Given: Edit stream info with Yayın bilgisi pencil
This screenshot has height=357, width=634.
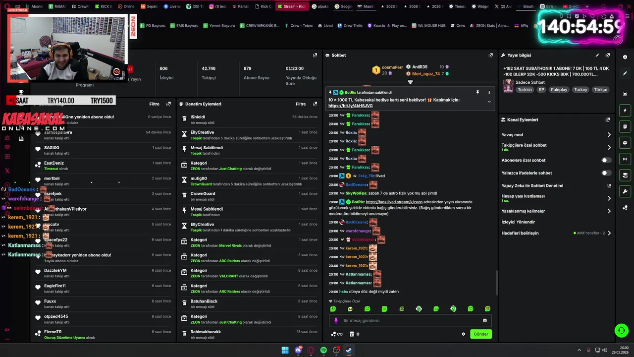Looking at the screenshot, I should [x=597, y=55].
